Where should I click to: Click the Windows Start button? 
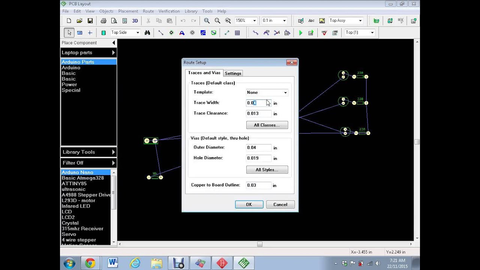click(69, 263)
